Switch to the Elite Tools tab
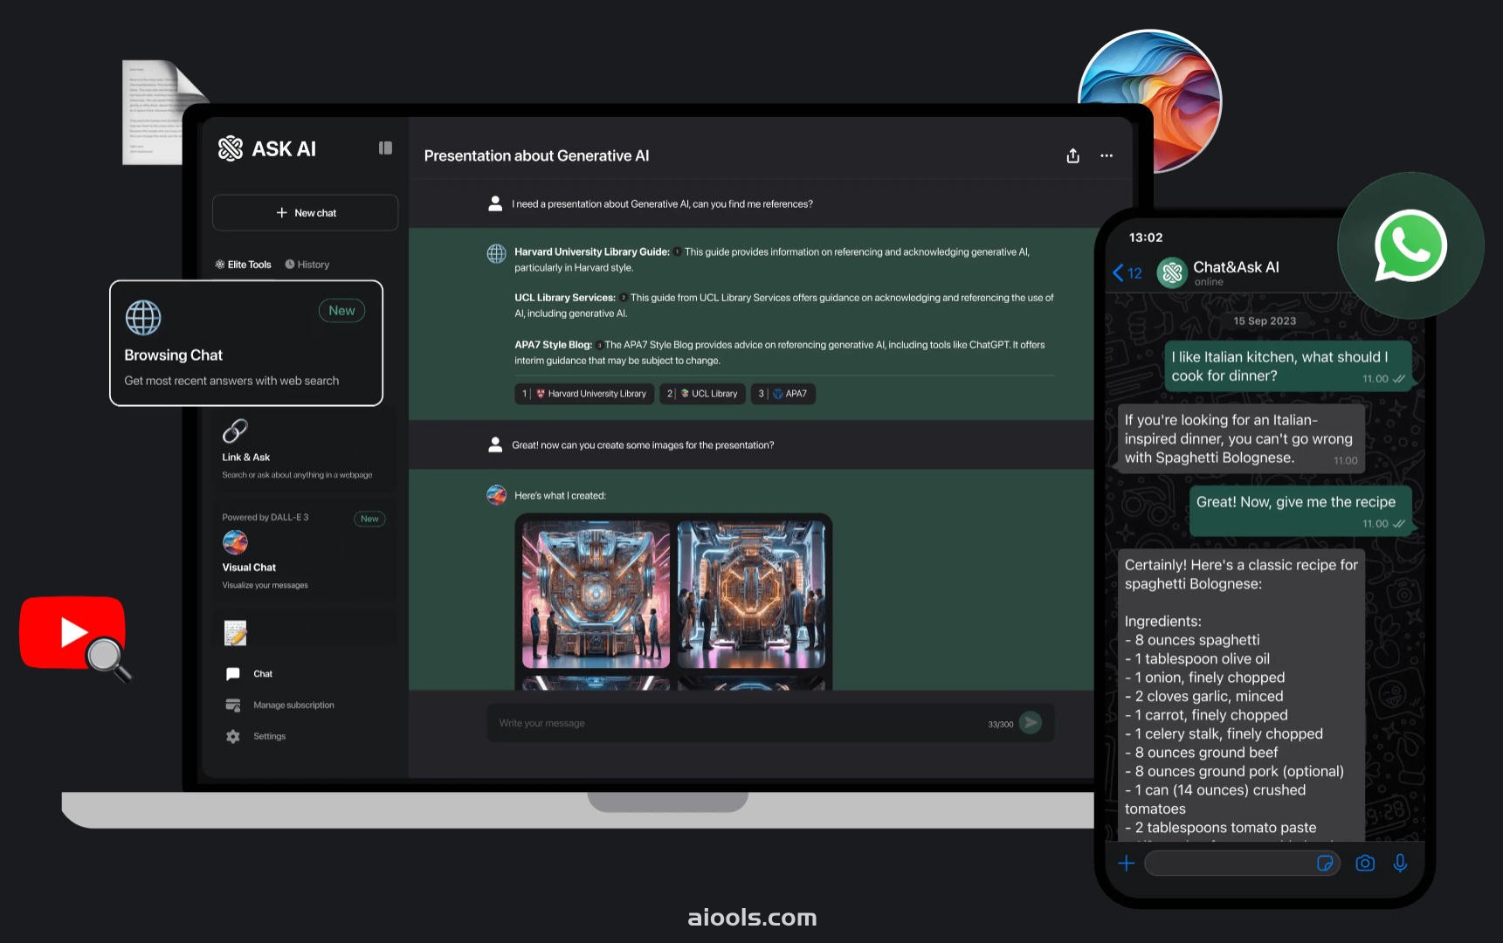The height and width of the screenshot is (943, 1503). point(243,265)
